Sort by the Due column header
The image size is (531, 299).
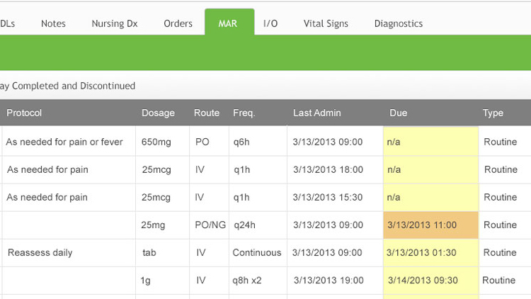[x=398, y=113]
